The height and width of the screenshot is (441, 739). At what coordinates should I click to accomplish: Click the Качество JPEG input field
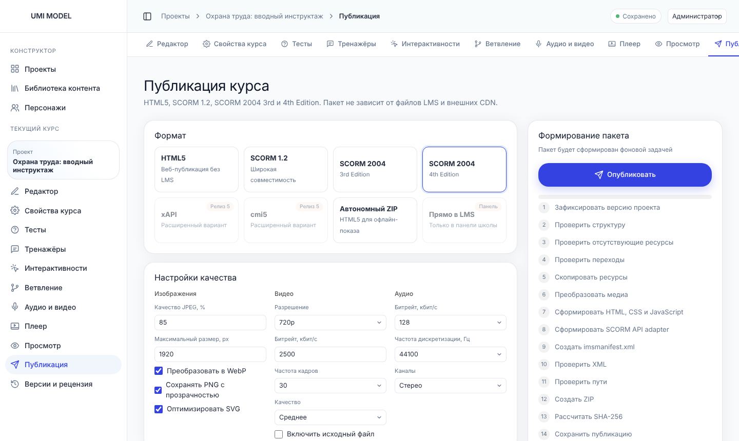[x=210, y=323]
